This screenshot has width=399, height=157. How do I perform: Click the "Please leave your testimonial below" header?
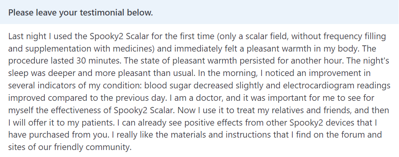[x=81, y=12]
